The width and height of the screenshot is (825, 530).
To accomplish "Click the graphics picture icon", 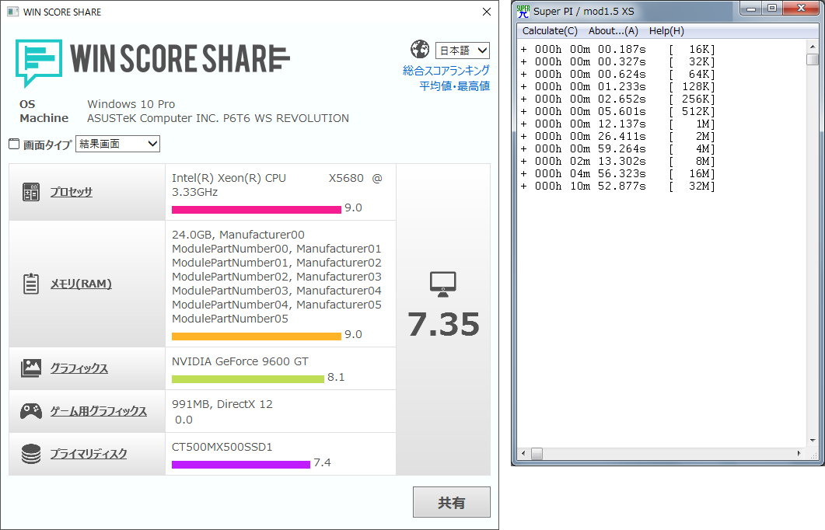I will pos(31,368).
